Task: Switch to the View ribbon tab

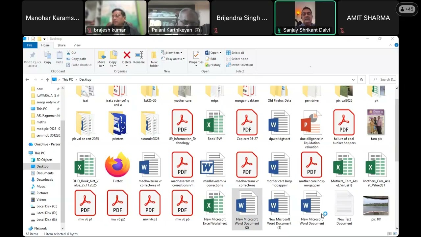Action: click(77, 45)
